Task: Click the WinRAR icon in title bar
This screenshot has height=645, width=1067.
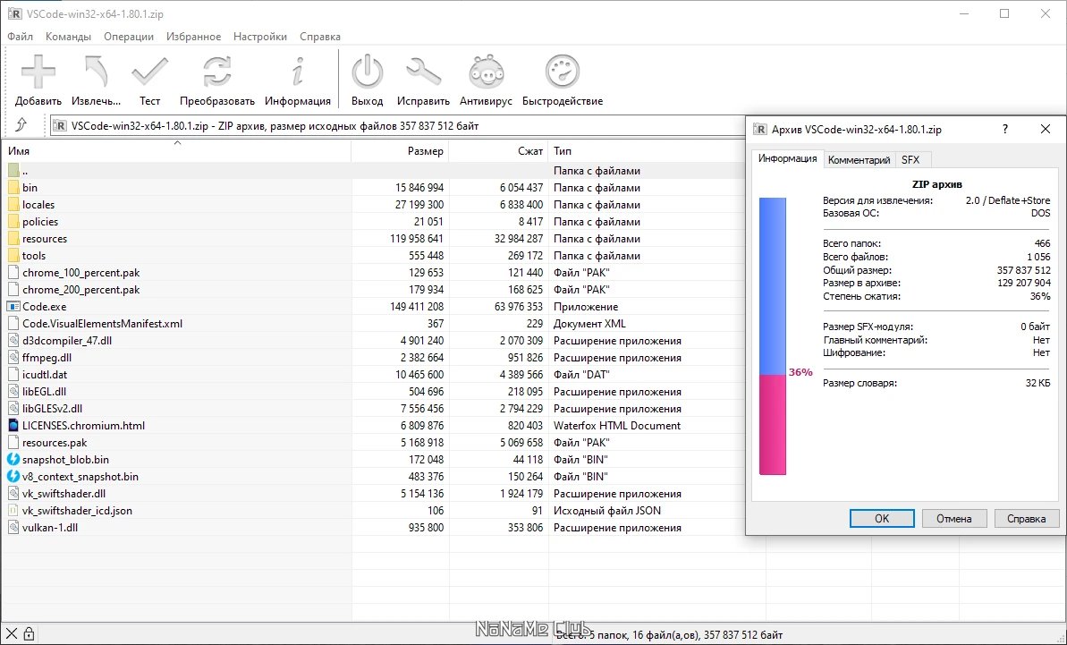Action: pos(13,13)
